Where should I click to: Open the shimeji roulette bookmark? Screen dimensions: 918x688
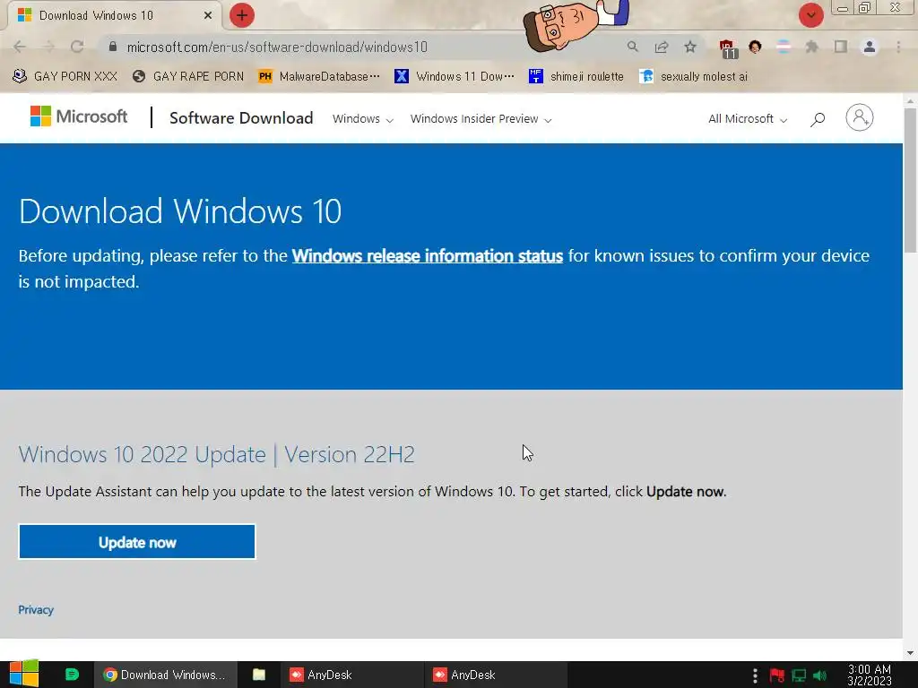click(576, 76)
